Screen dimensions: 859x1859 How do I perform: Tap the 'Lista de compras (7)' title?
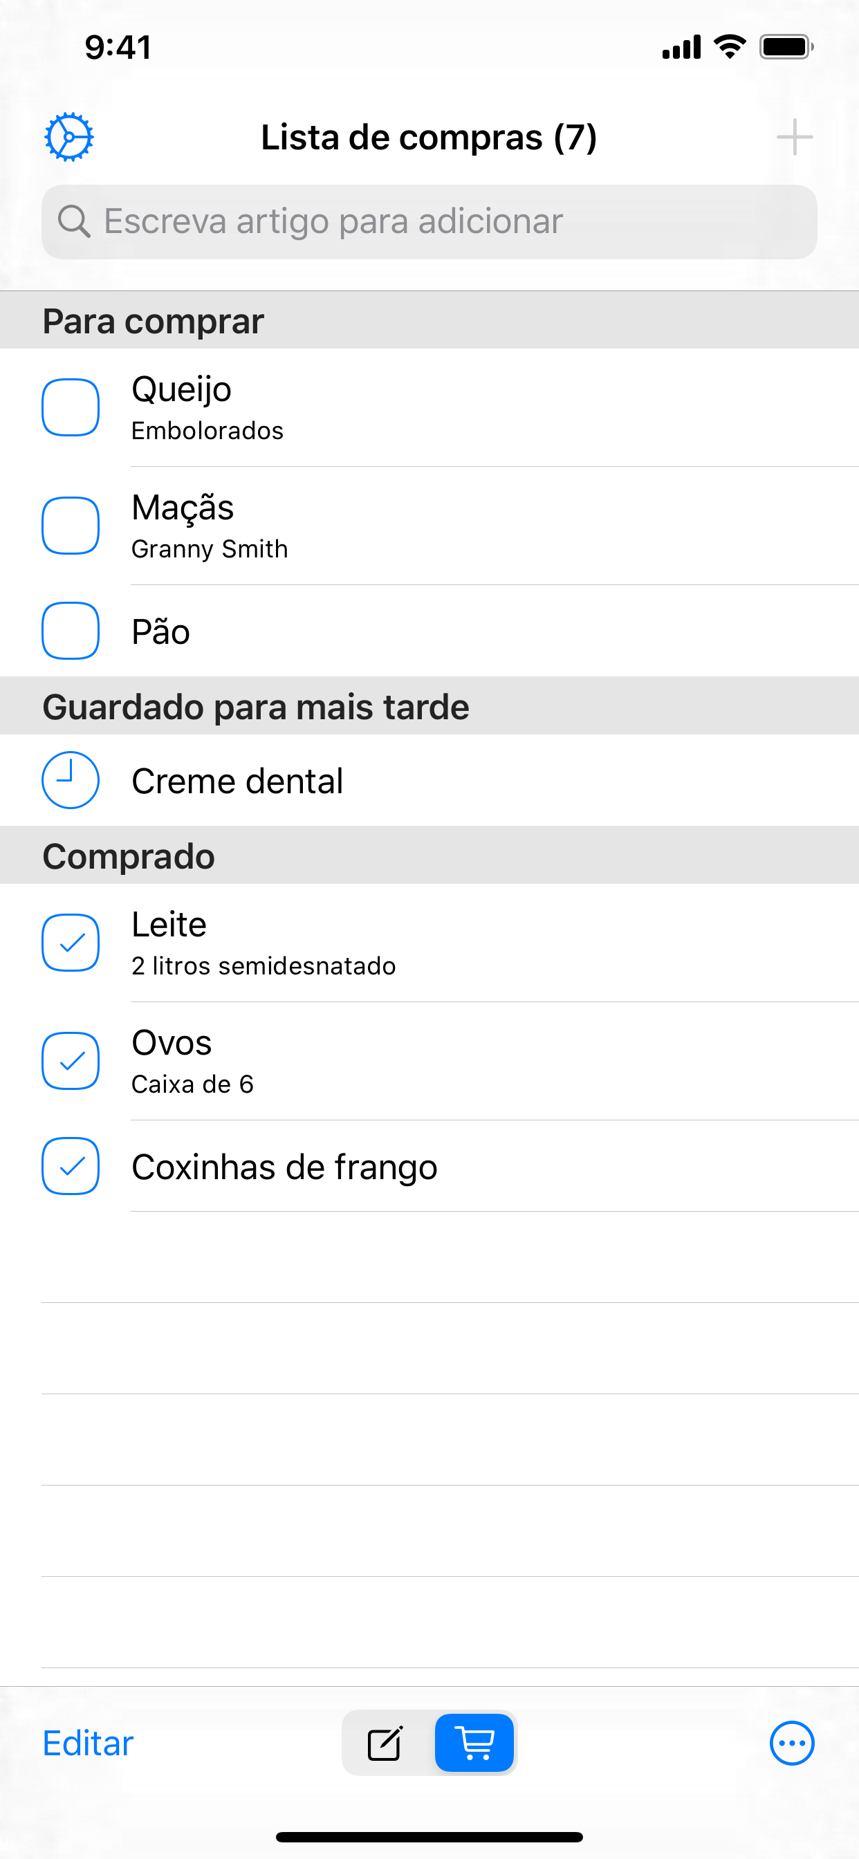pos(429,137)
